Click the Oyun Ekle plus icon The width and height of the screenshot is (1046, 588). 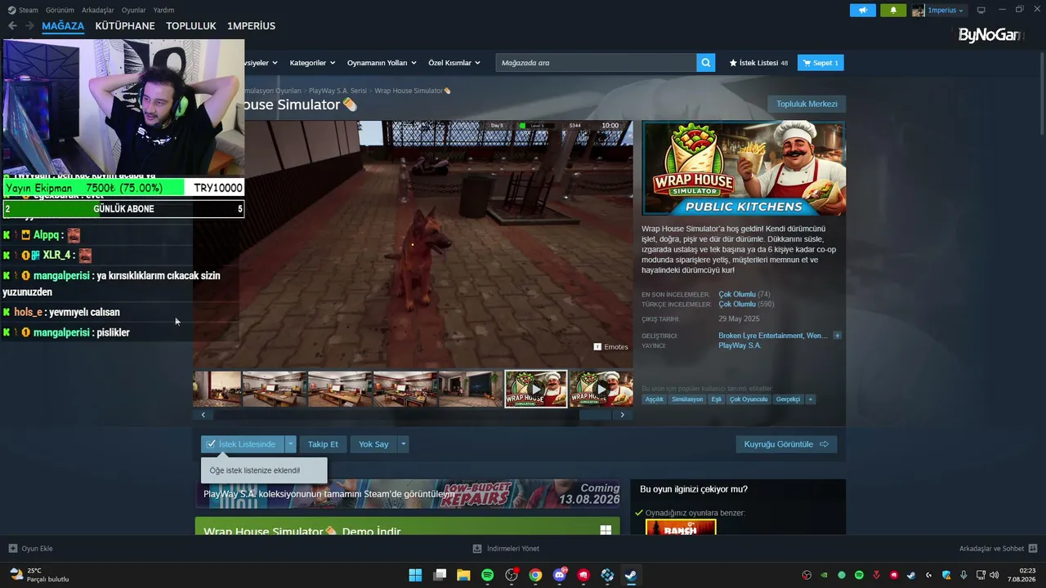pos(13,549)
